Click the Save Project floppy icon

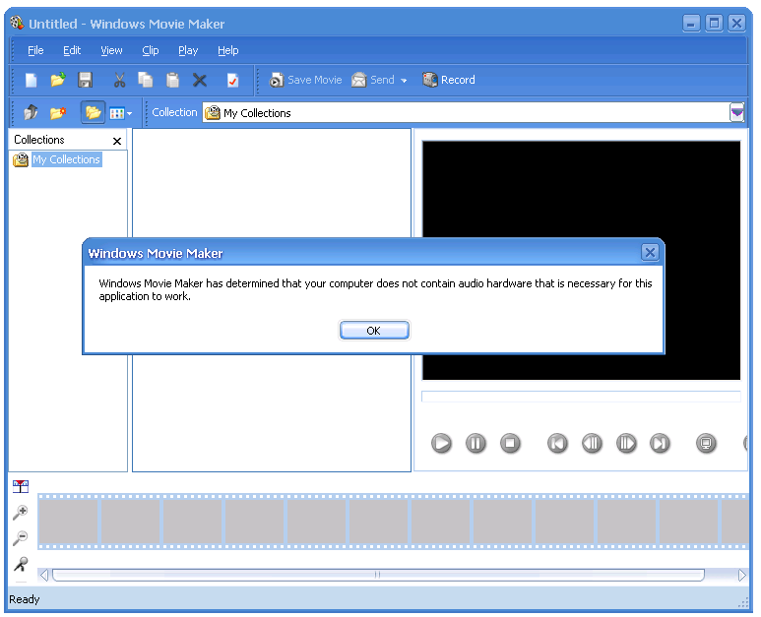[85, 80]
